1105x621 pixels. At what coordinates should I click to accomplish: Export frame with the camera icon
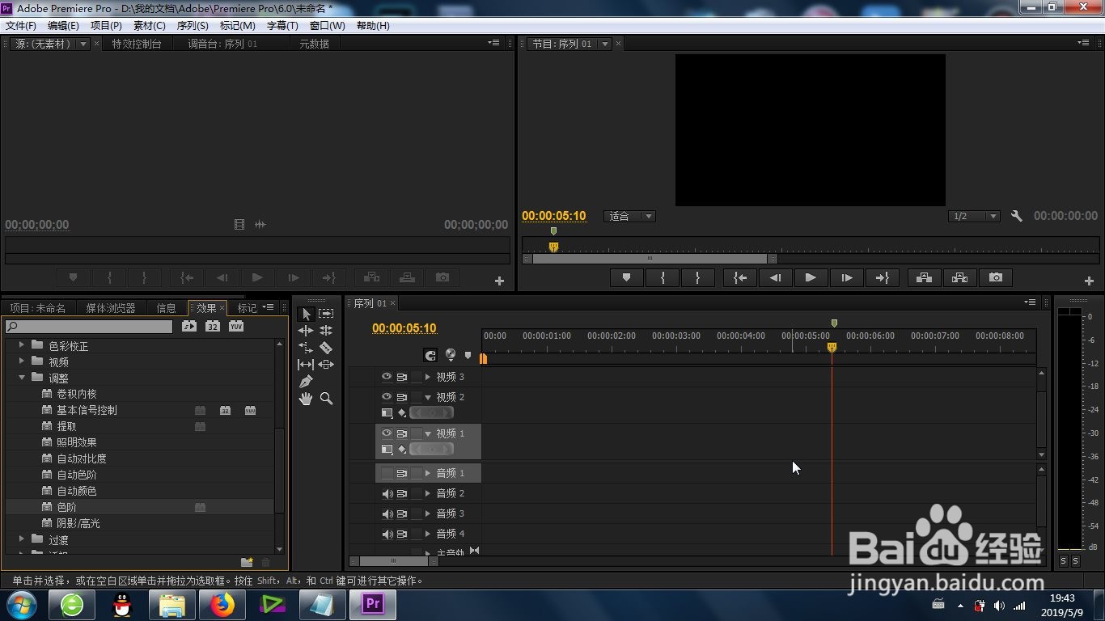[x=996, y=277]
